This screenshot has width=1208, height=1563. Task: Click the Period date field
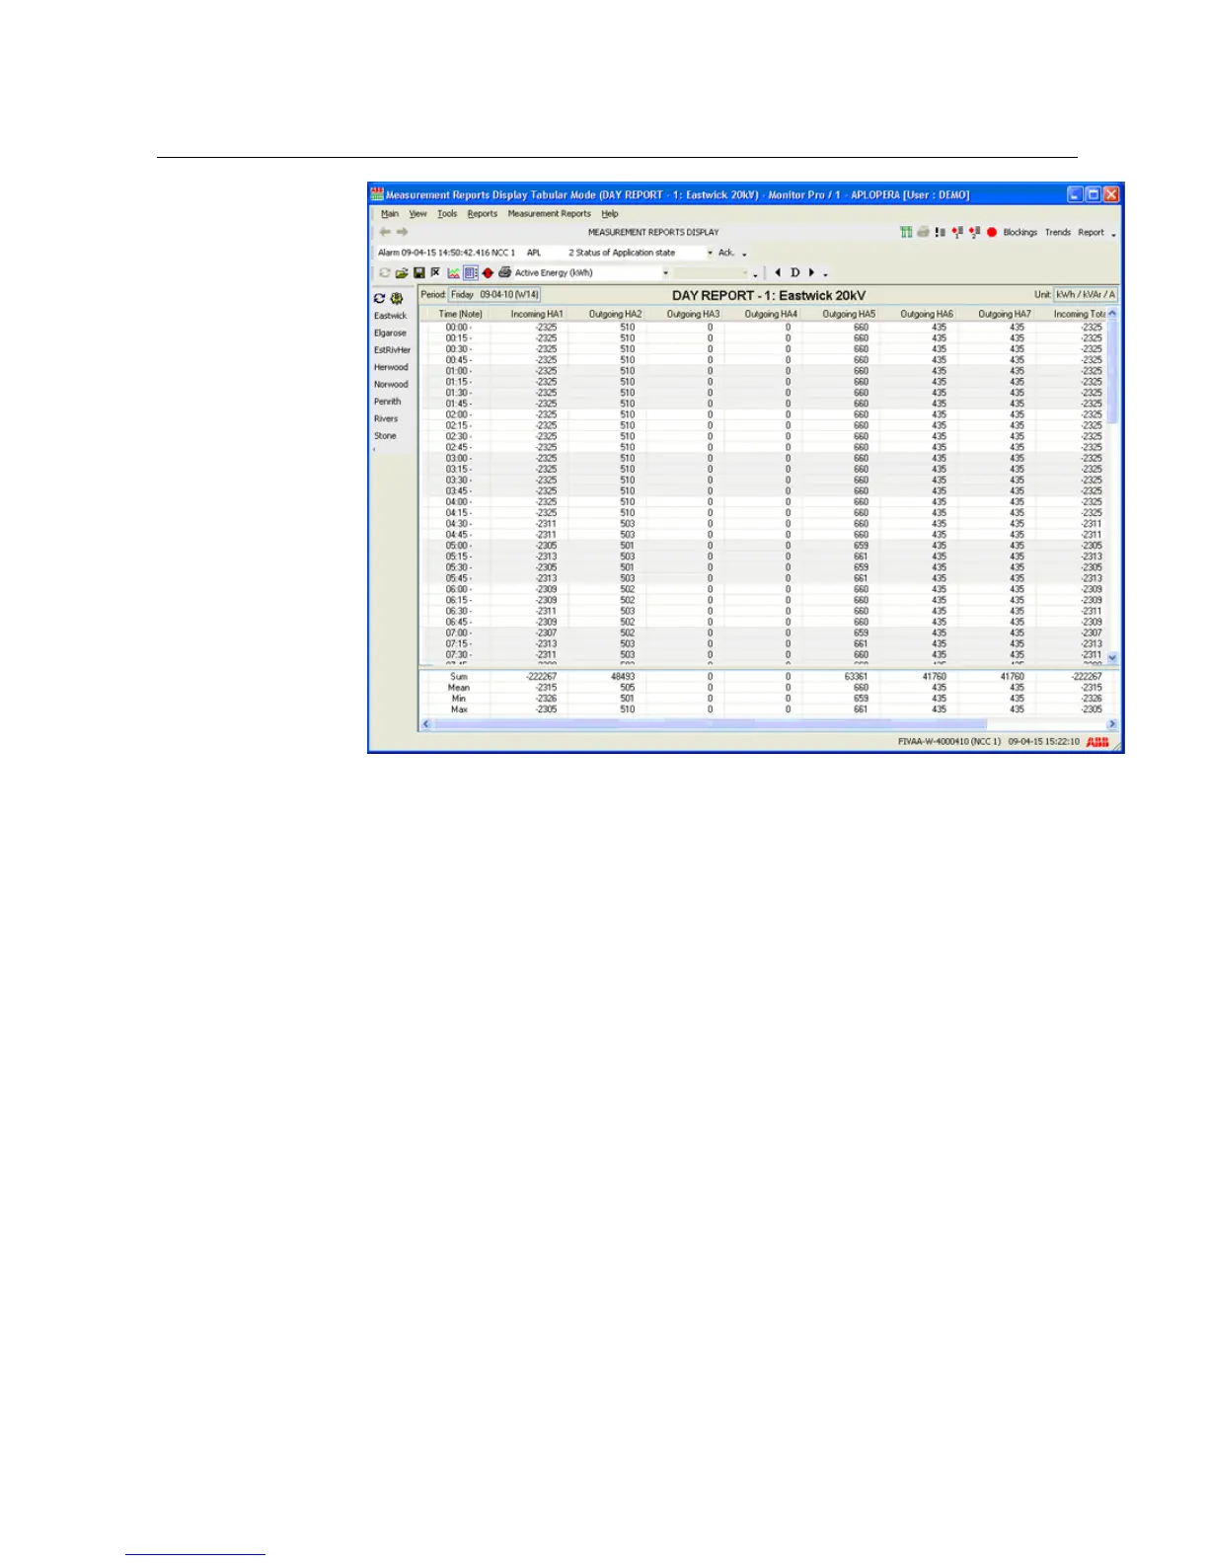494,295
